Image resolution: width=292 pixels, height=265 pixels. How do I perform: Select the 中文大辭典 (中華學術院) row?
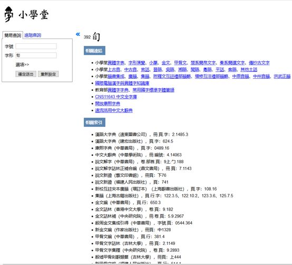coord(139,155)
